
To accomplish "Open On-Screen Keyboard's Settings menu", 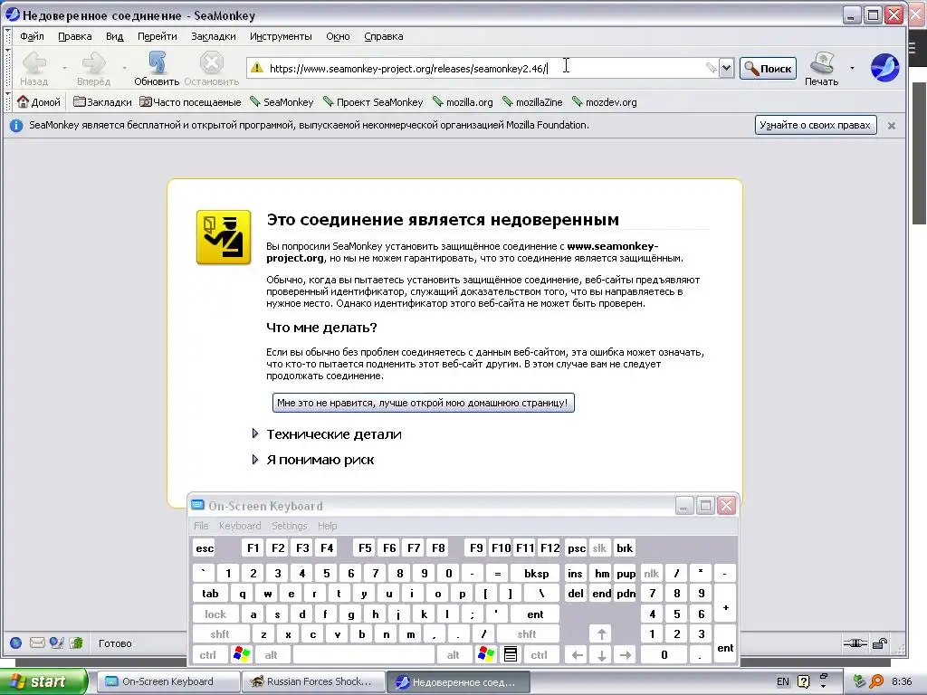I will pyautogui.click(x=290, y=526).
